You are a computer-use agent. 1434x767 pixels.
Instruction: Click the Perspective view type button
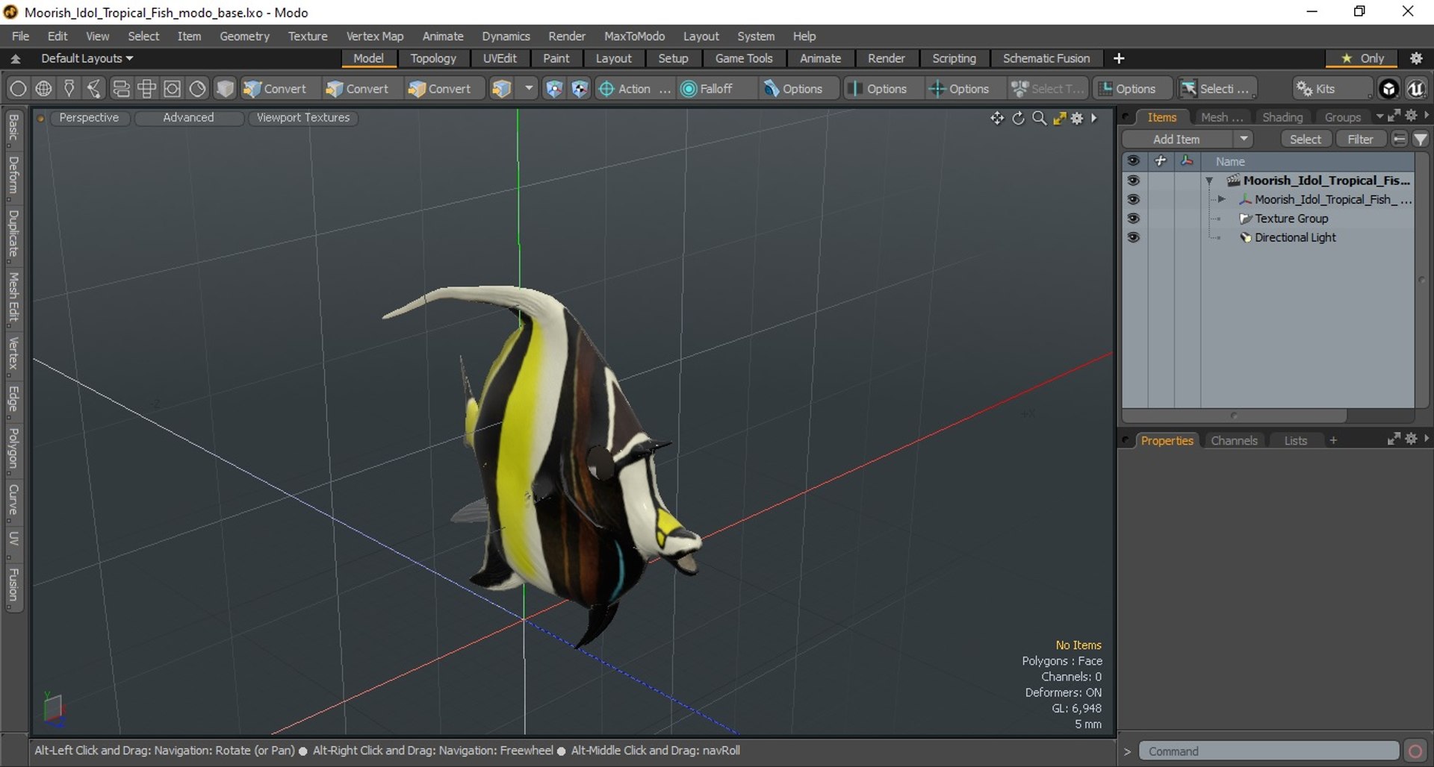(89, 118)
